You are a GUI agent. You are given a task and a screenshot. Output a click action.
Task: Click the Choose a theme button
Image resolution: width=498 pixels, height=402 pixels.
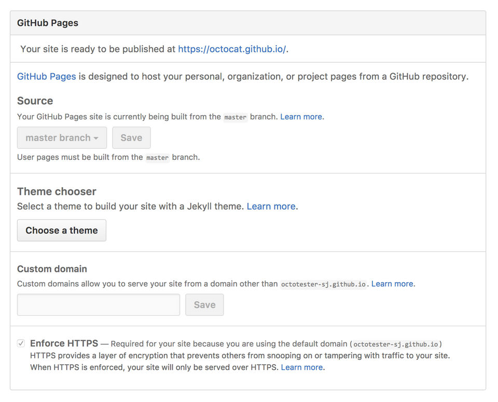[62, 230]
